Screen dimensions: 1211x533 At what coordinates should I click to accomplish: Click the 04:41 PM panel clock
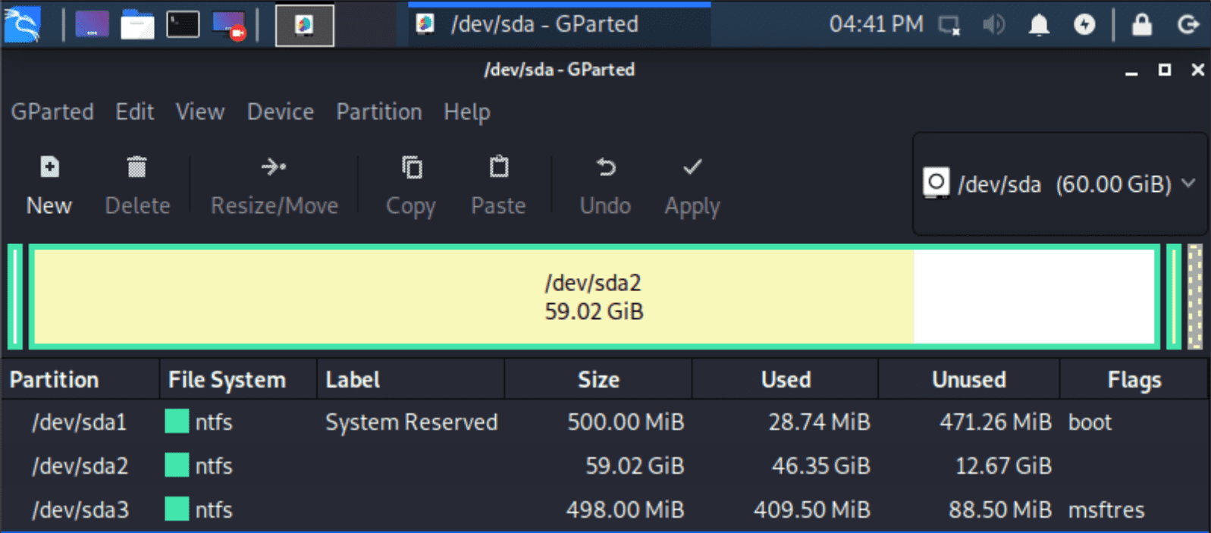click(x=876, y=24)
